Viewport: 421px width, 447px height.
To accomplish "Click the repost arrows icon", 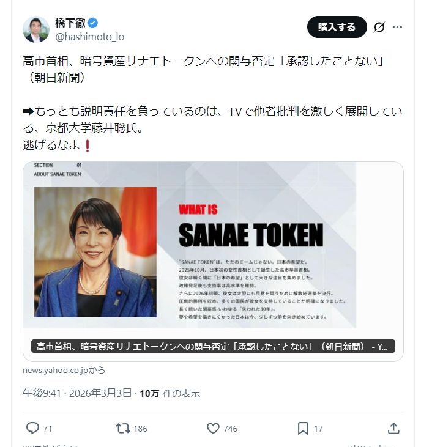I will [x=123, y=428].
